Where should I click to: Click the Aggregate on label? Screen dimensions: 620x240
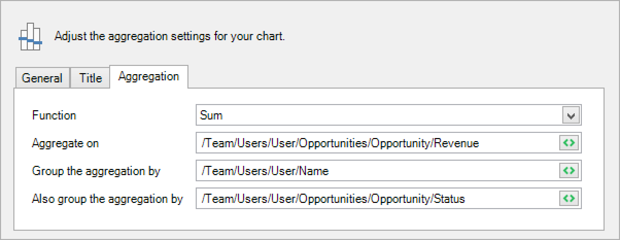(65, 143)
